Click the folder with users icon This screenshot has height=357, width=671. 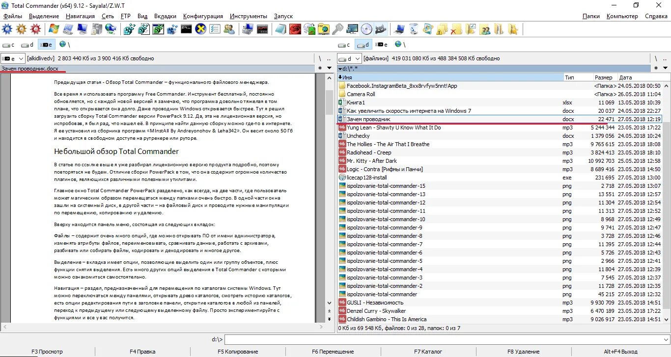coord(485,29)
